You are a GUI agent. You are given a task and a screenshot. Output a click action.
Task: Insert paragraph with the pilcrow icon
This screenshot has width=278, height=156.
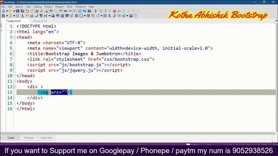(x=41, y=16)
